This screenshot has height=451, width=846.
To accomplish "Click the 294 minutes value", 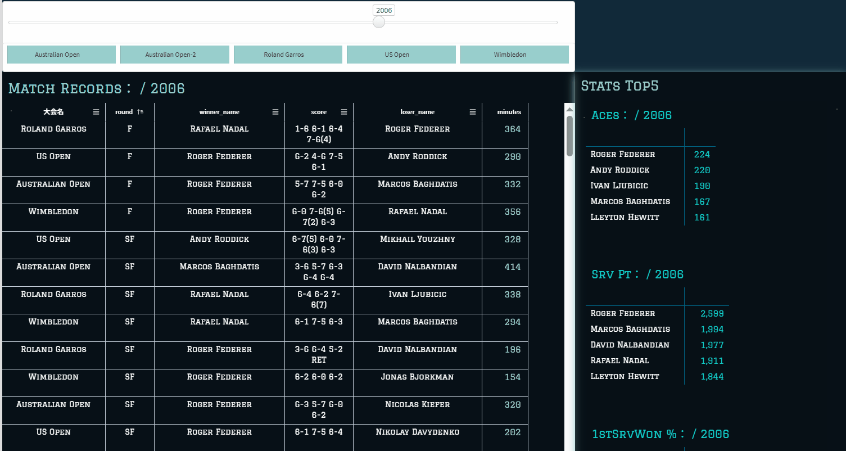I will (x=512, y=322).
